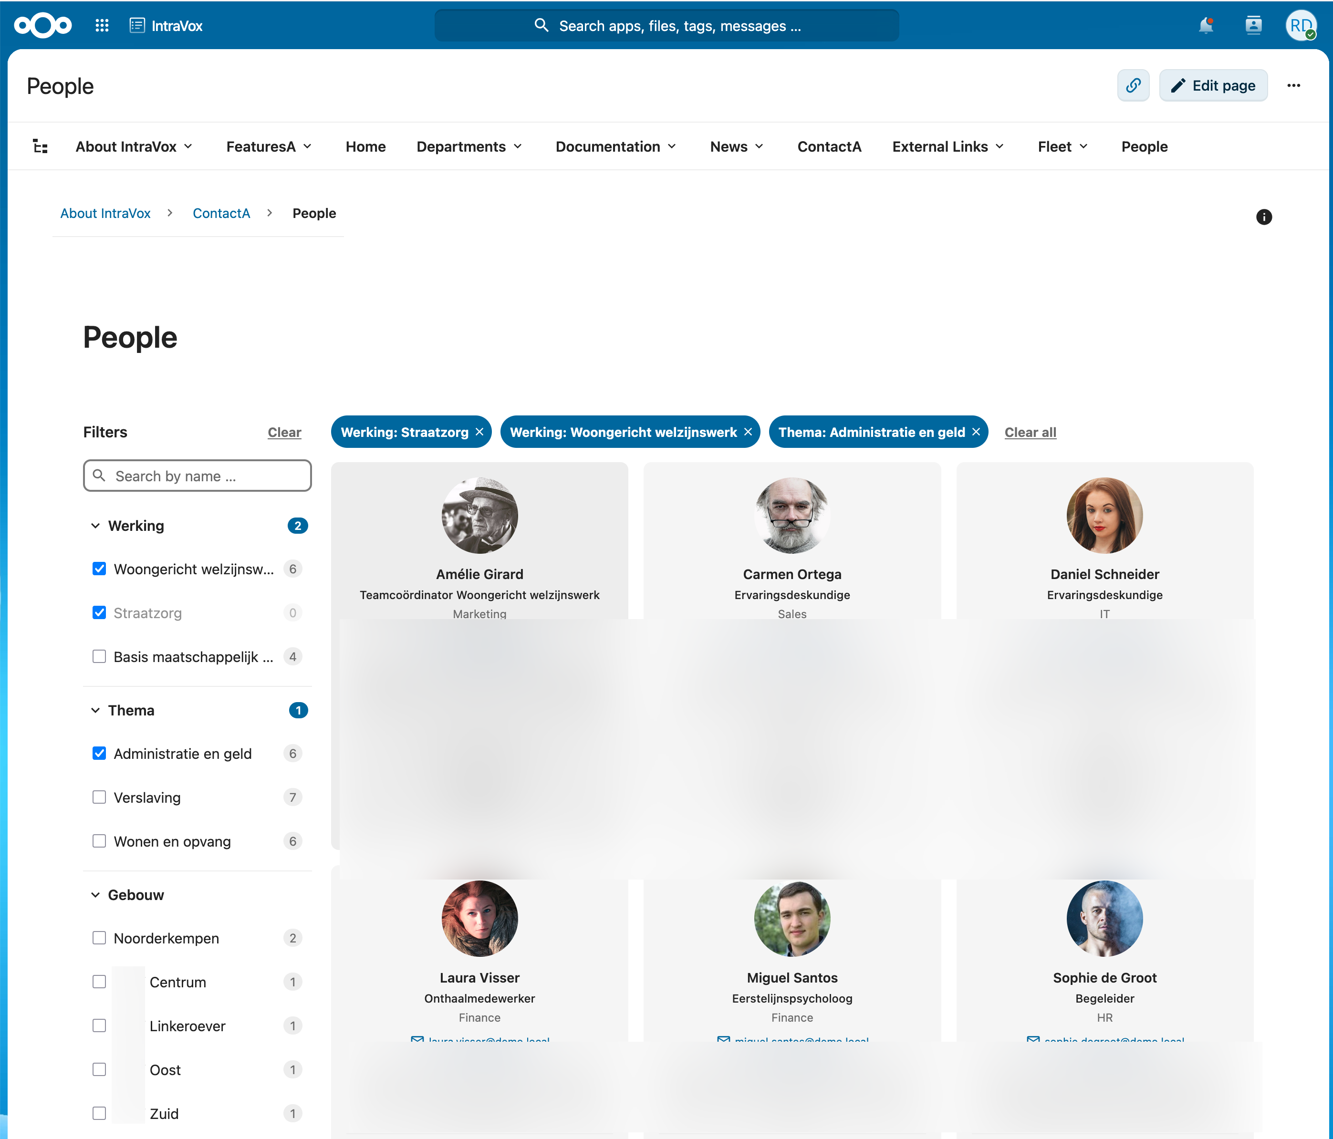Image resolution: width=1333 pixels, height=1139 pixels.
Task: Uncheck Administratie en geld filter
Action: 99,753
